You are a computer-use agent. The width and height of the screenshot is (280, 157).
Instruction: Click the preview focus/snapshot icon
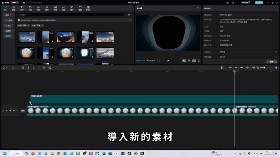click(x=189, y=61)
